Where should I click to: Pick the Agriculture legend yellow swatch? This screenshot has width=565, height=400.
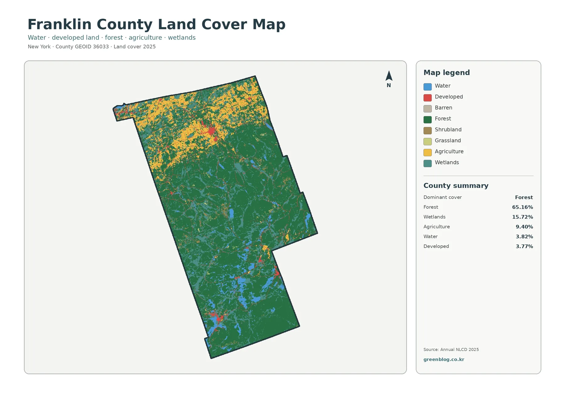(x=428, y=153)
